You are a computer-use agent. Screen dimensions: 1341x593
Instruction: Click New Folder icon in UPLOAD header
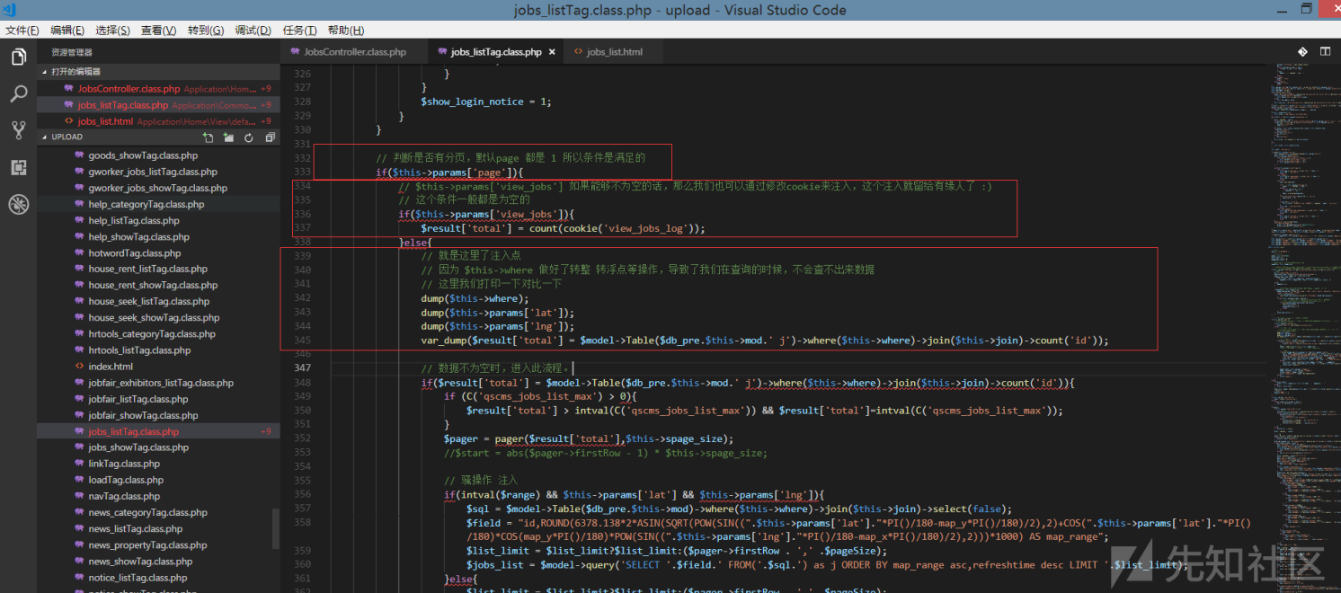(228, 137)
